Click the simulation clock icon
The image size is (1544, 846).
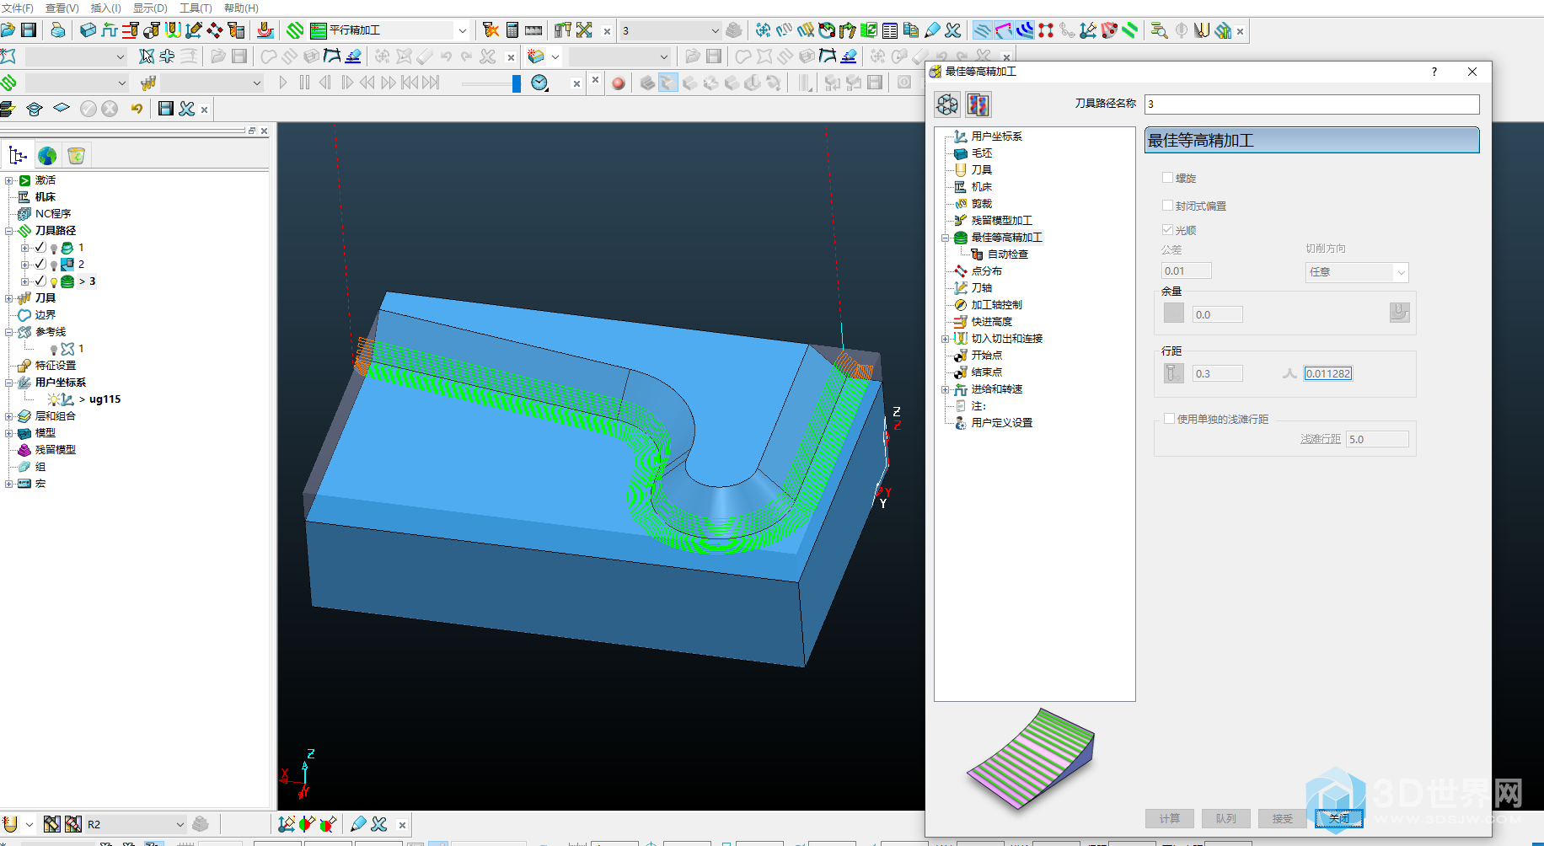[x=540, y=83]
